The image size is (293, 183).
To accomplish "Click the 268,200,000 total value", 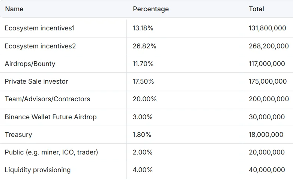I will (x=269, y=46).
